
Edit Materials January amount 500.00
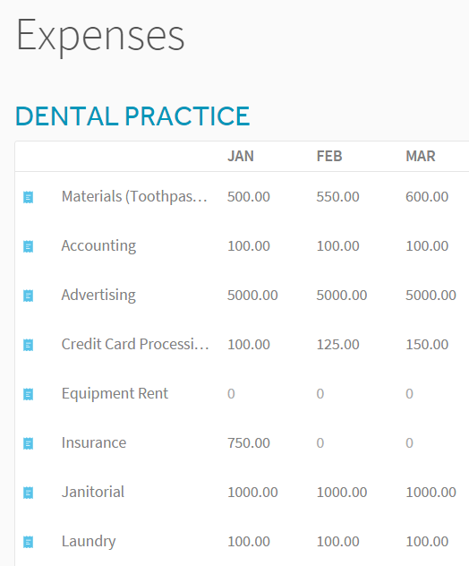(x=249, y=197)
